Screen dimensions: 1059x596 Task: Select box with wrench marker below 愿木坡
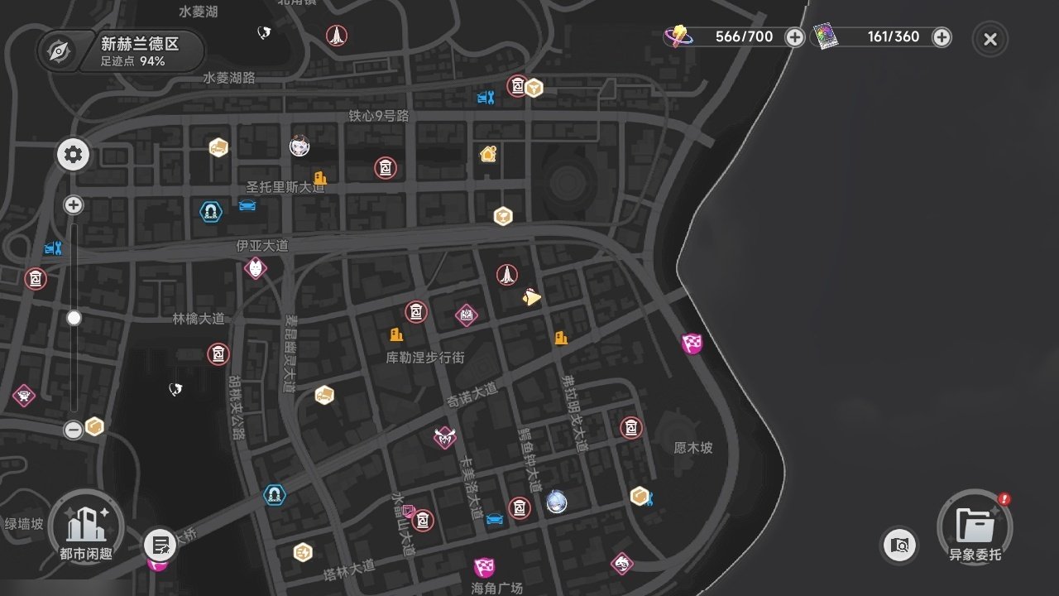641,496
